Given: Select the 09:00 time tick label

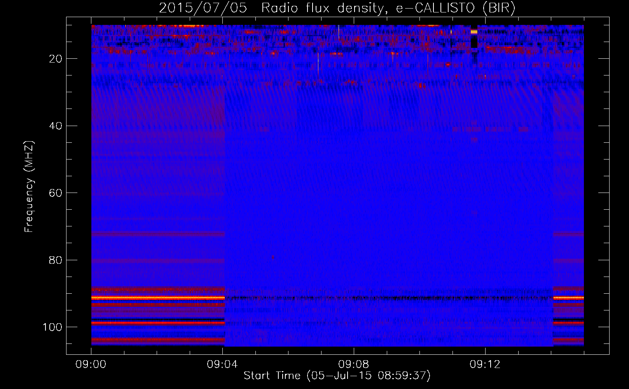Looking at the screenshot, I should point(91,364).
